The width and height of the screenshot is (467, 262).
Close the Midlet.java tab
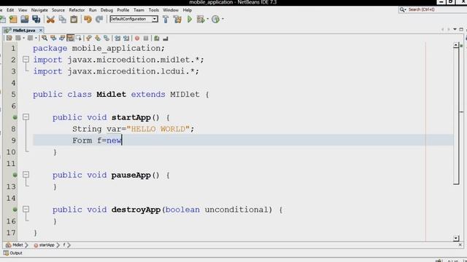(x=41, y=31)
